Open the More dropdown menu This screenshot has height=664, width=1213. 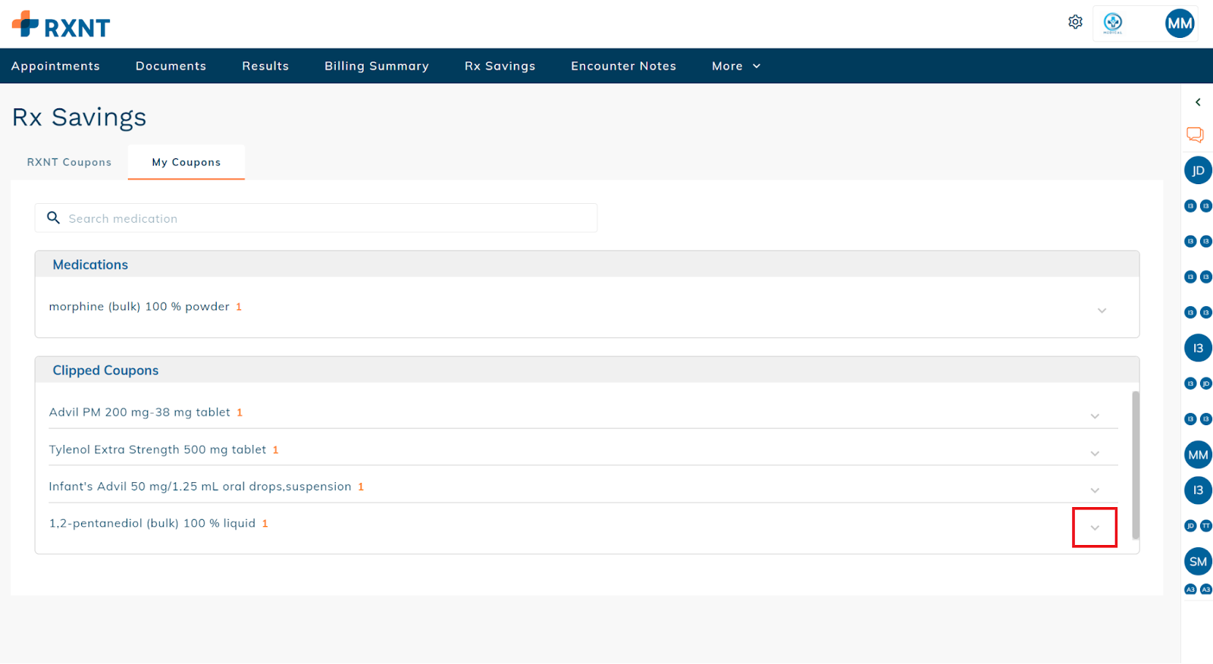(x=736, y=66)
